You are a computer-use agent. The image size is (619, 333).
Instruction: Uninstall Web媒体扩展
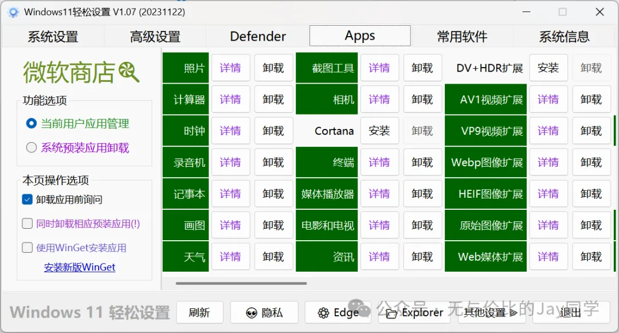(x=591, y=257)
